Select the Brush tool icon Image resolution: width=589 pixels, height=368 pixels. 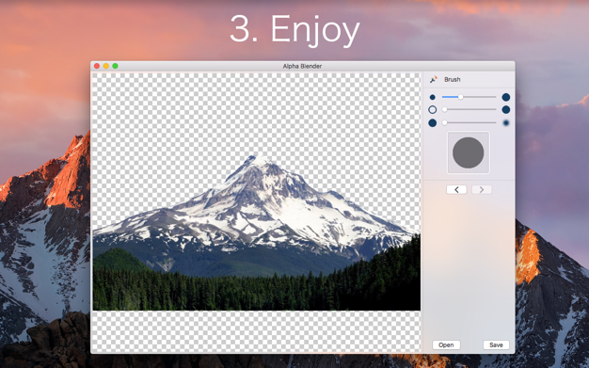pyautogui.click(x=434, y=79)
